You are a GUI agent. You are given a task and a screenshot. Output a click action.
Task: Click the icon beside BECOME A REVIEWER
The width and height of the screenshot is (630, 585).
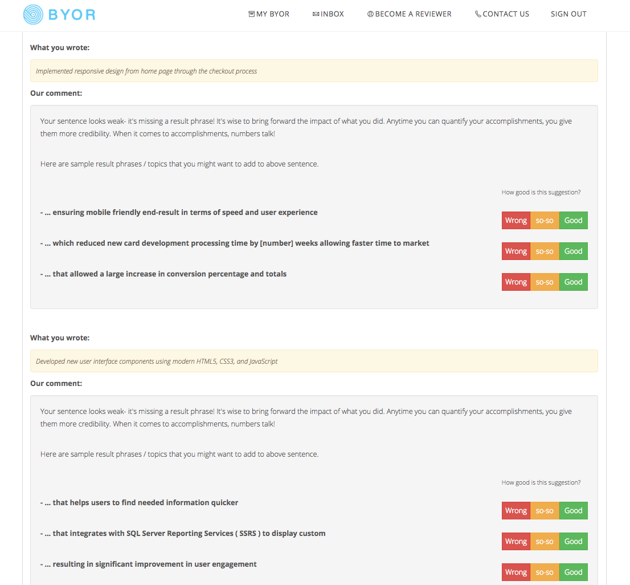[x=370, y=14]
